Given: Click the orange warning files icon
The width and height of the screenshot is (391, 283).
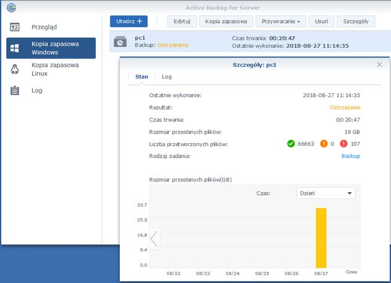Looking at the screenshot, I should [324, 144].
